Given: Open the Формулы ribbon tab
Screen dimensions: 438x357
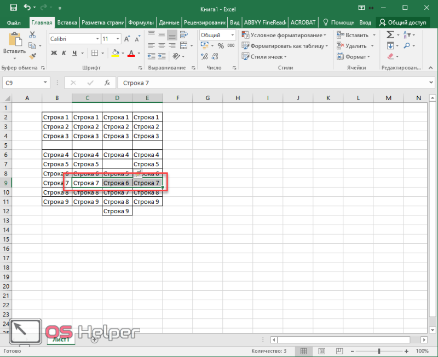Looking at the screenshot, I should (141, 22).
